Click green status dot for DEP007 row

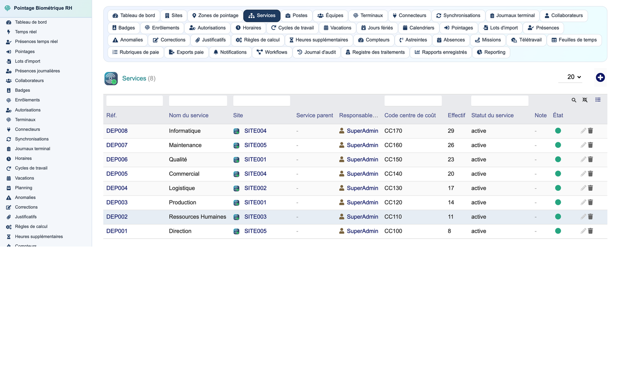click(x=558, y=145)
